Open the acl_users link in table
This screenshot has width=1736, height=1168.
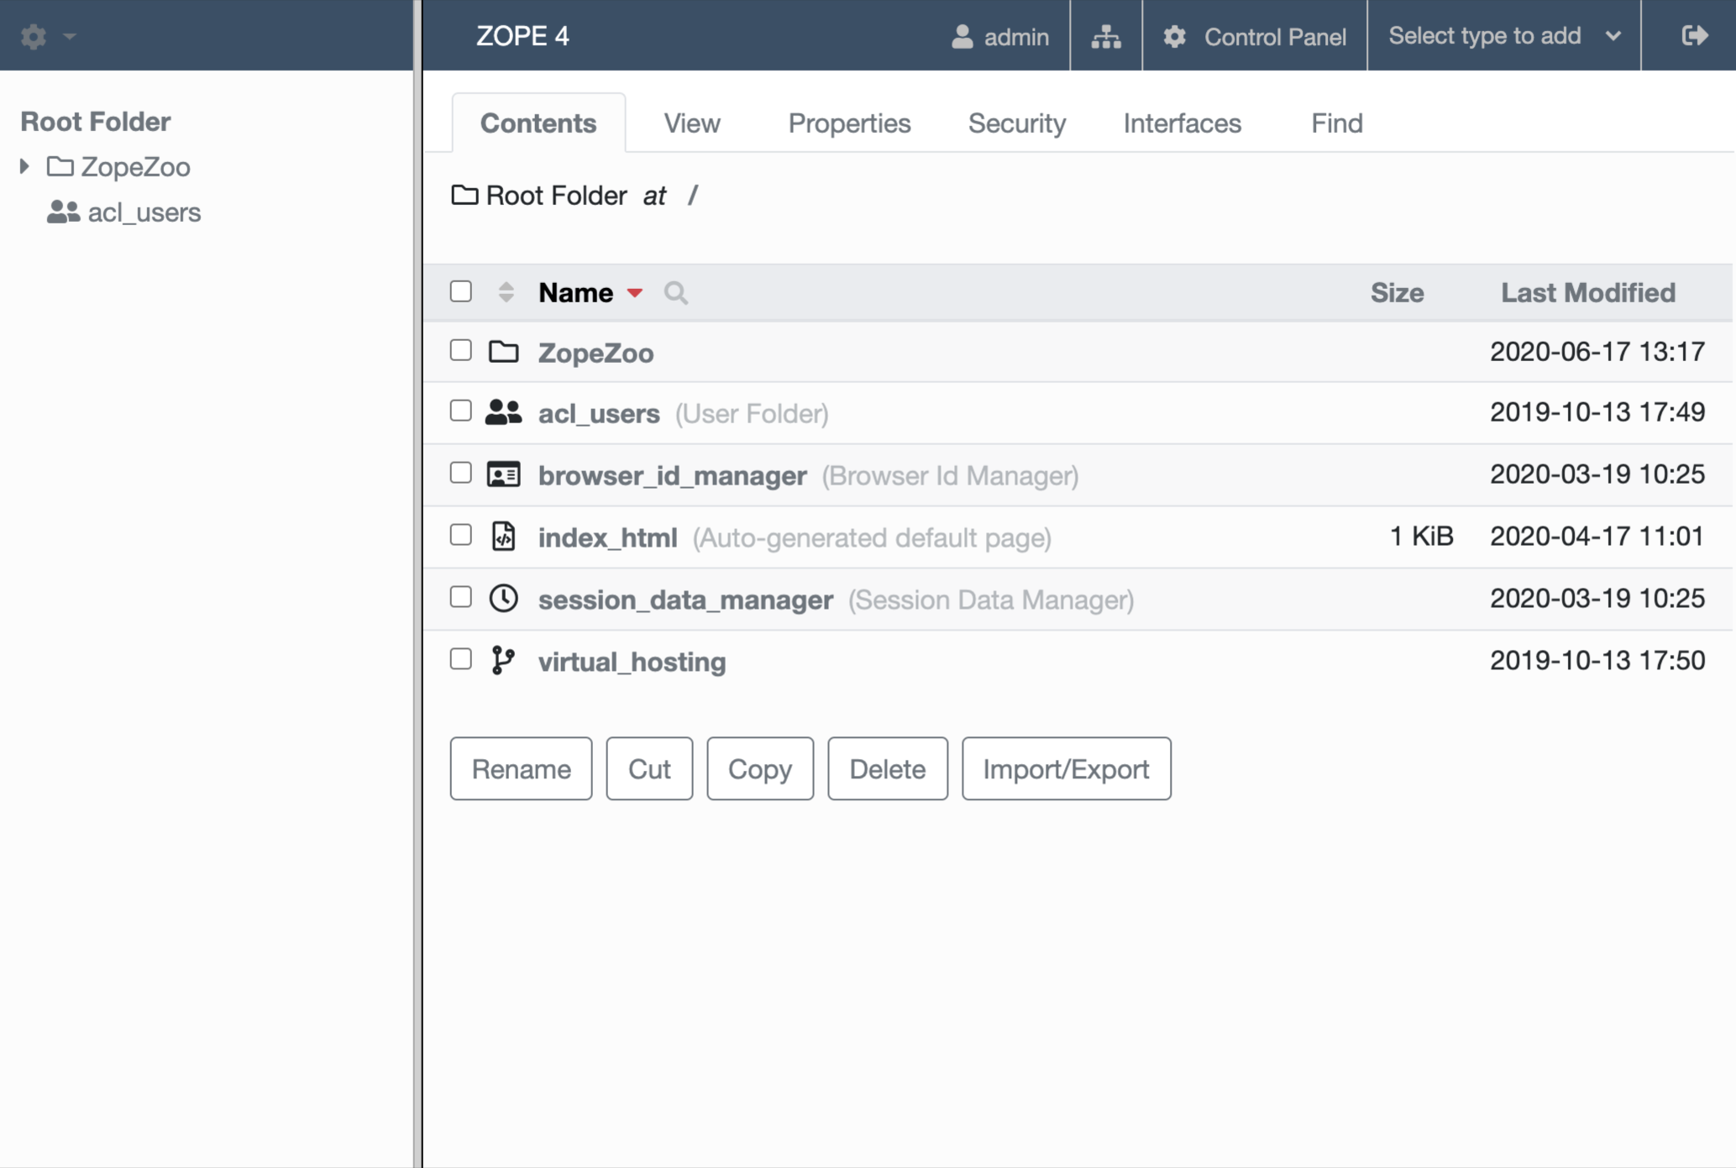[x=599, y=413]
